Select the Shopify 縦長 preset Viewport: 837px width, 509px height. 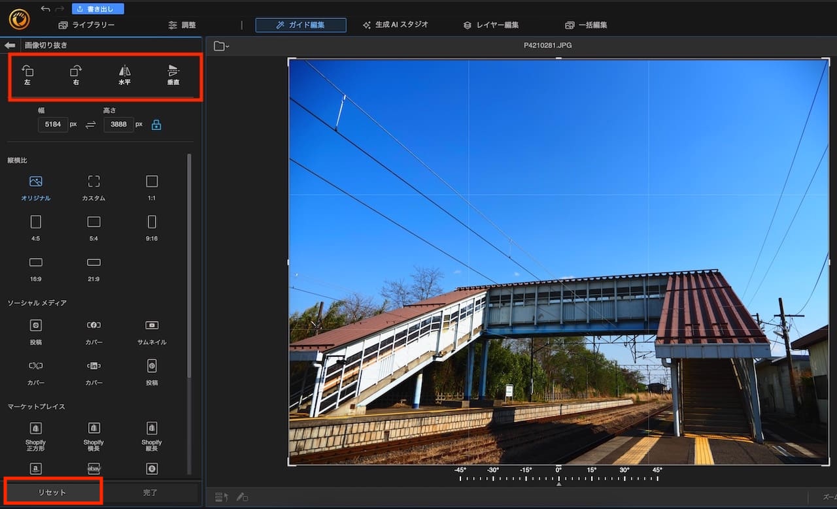(x=152, y=436)
